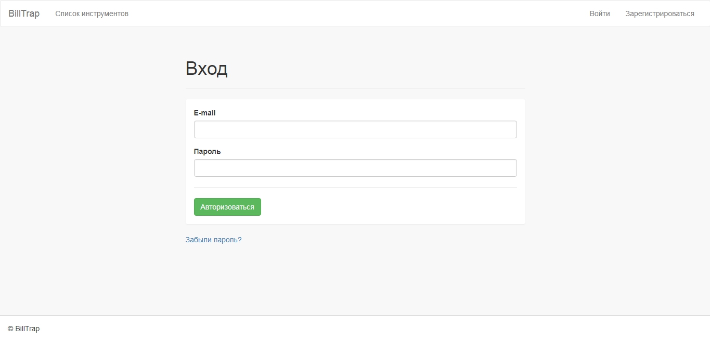Focus the E-mail input field
This screenshot has height=340, width=710.
355,129
